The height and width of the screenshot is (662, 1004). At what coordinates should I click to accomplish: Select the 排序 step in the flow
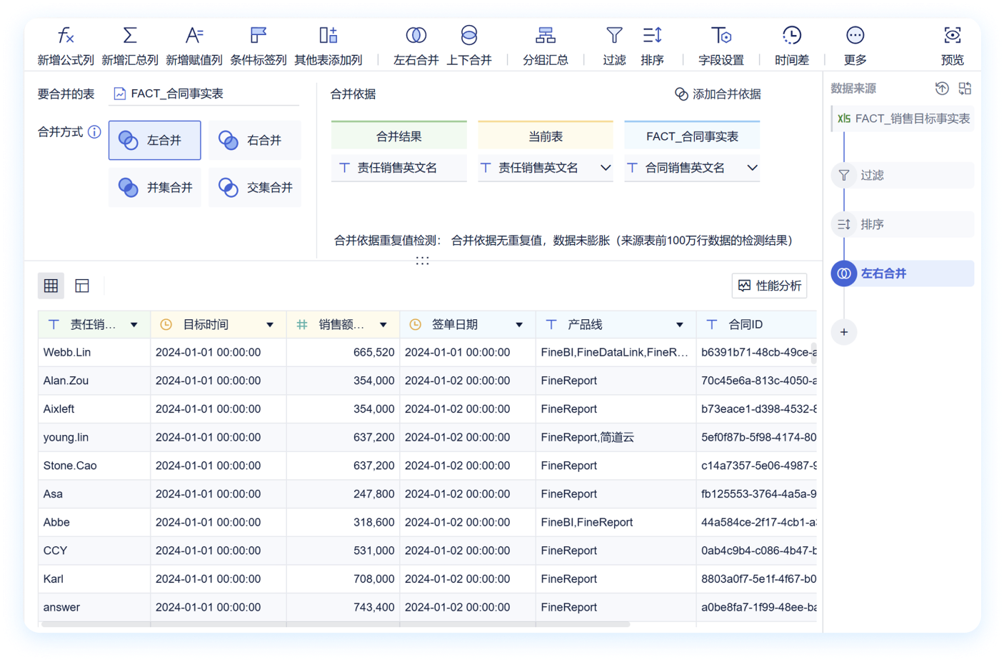(x=903, y=224)
